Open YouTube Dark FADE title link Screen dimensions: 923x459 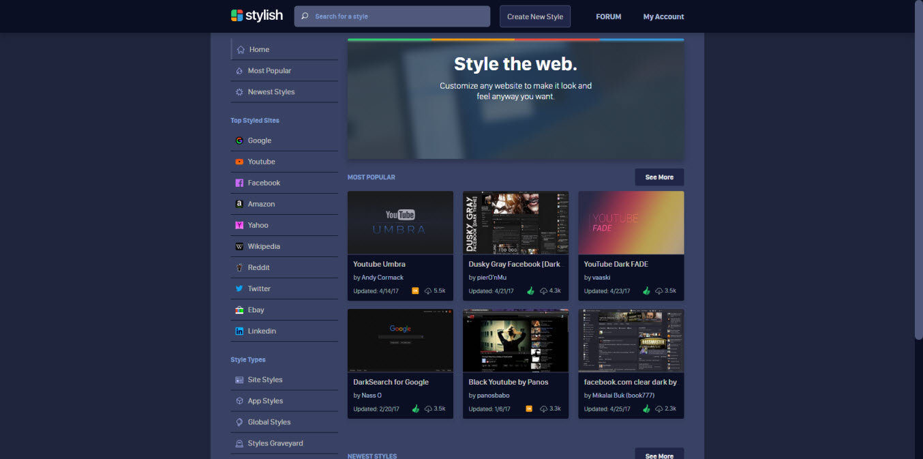[x=616, y=264]
